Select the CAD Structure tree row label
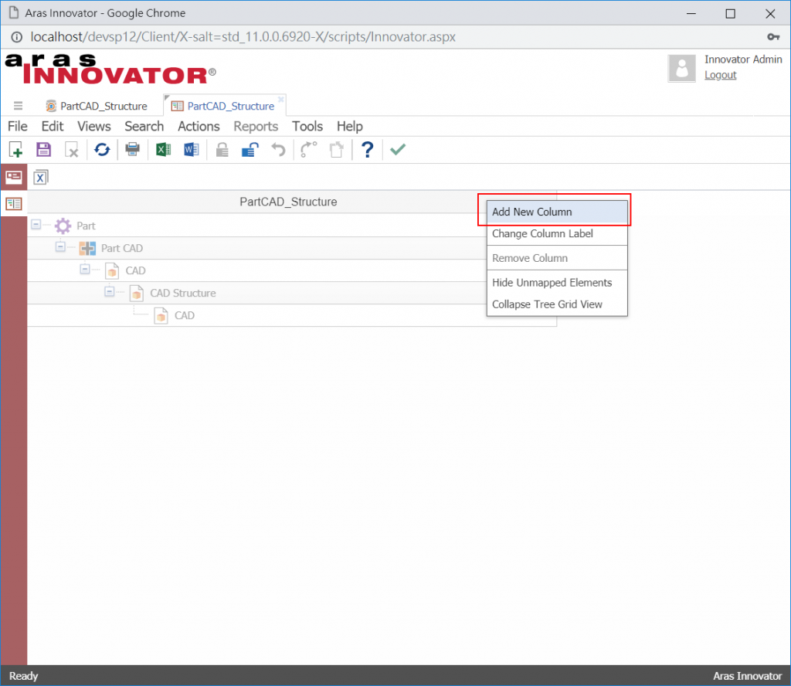The image size is (791, 686). (x=182, y=293)
